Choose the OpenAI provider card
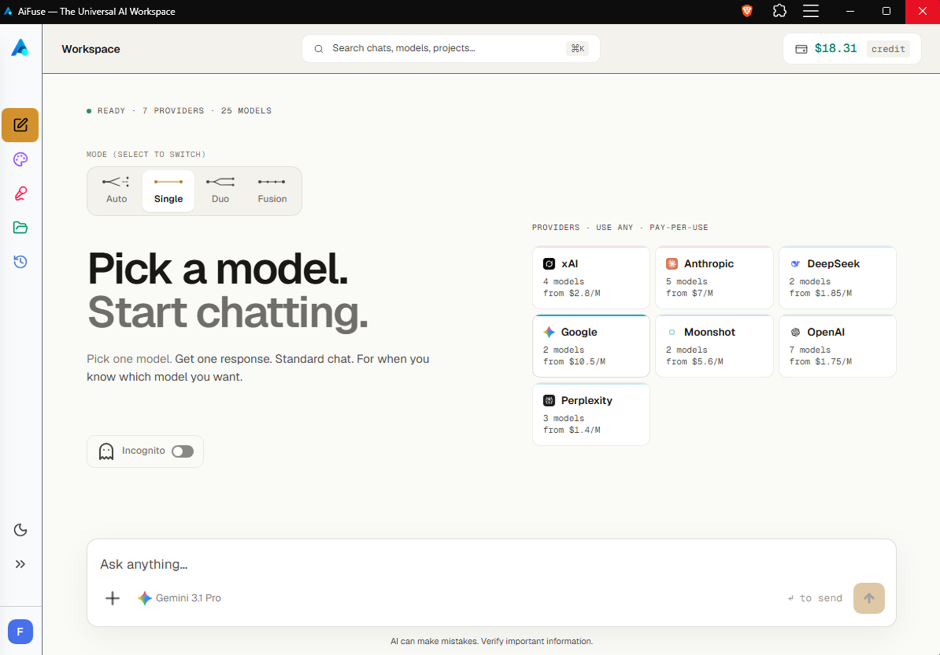 [837, 346]
